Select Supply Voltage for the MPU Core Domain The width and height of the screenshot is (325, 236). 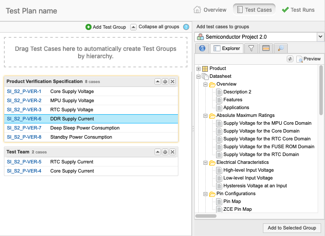point(267,123)
